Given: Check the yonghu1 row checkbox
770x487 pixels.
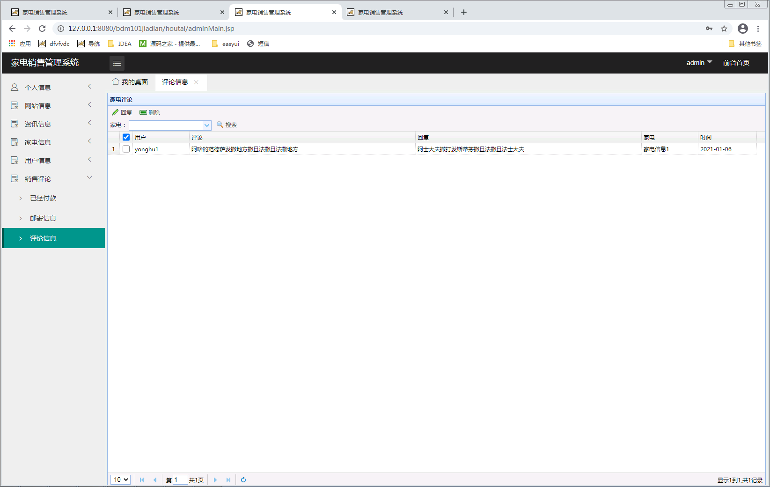Looking at the screenshot, I should [x=126, y=149].
